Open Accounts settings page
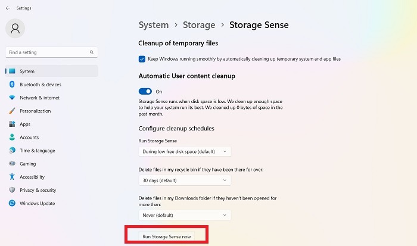This screenshot has height=246, width=417. (x=52, y=137)
